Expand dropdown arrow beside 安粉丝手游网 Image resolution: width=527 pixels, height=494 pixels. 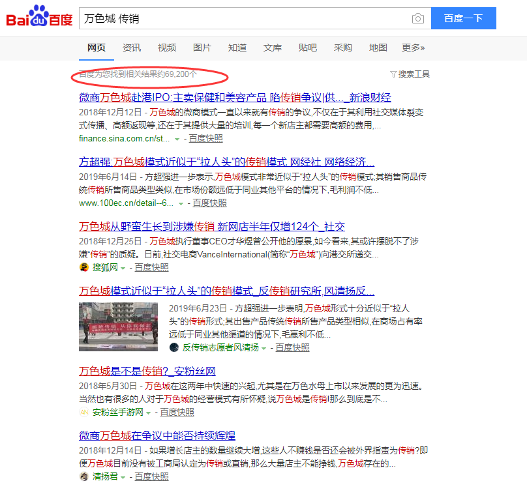coord(148,413)
